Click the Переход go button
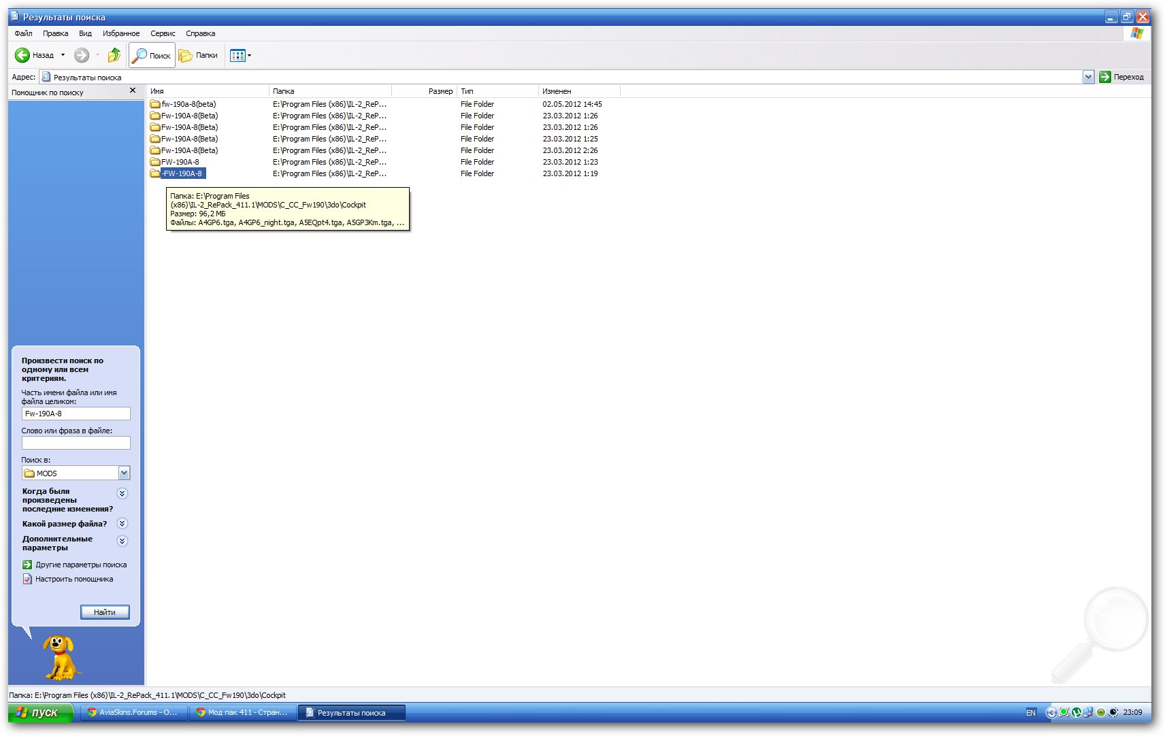 (1121, 77)
